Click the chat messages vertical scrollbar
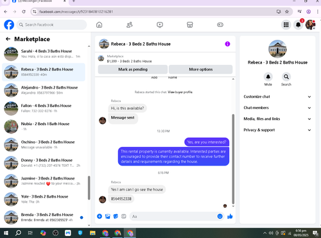This screenshot has height=238, width=321. (233, 158)
